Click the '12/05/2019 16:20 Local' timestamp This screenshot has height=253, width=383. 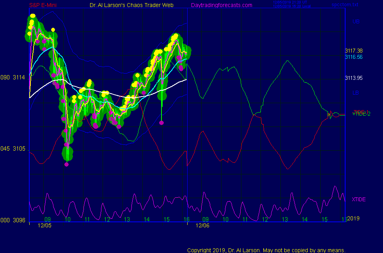[292, 6]
